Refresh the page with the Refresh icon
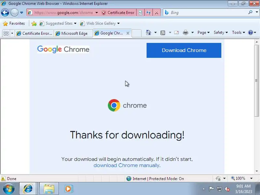Image resolution: width=260 pixels, height=195 pixels. [149, 13]
